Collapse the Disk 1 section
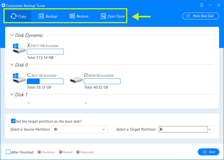This screenshot has width=224, height=160. (12, 95)
